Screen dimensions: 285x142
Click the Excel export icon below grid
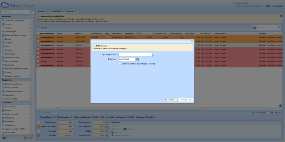pos(281,106)
